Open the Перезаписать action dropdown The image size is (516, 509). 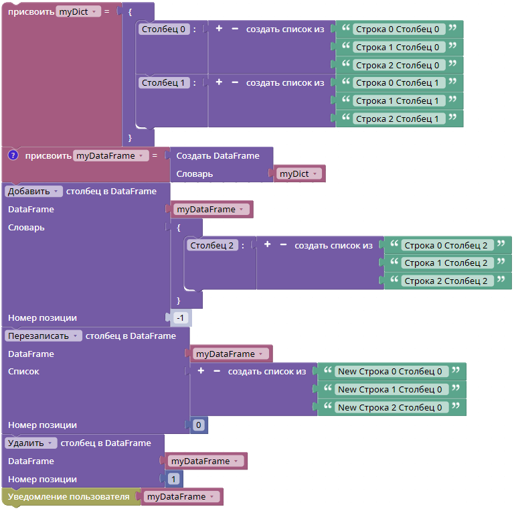(43, 336)
